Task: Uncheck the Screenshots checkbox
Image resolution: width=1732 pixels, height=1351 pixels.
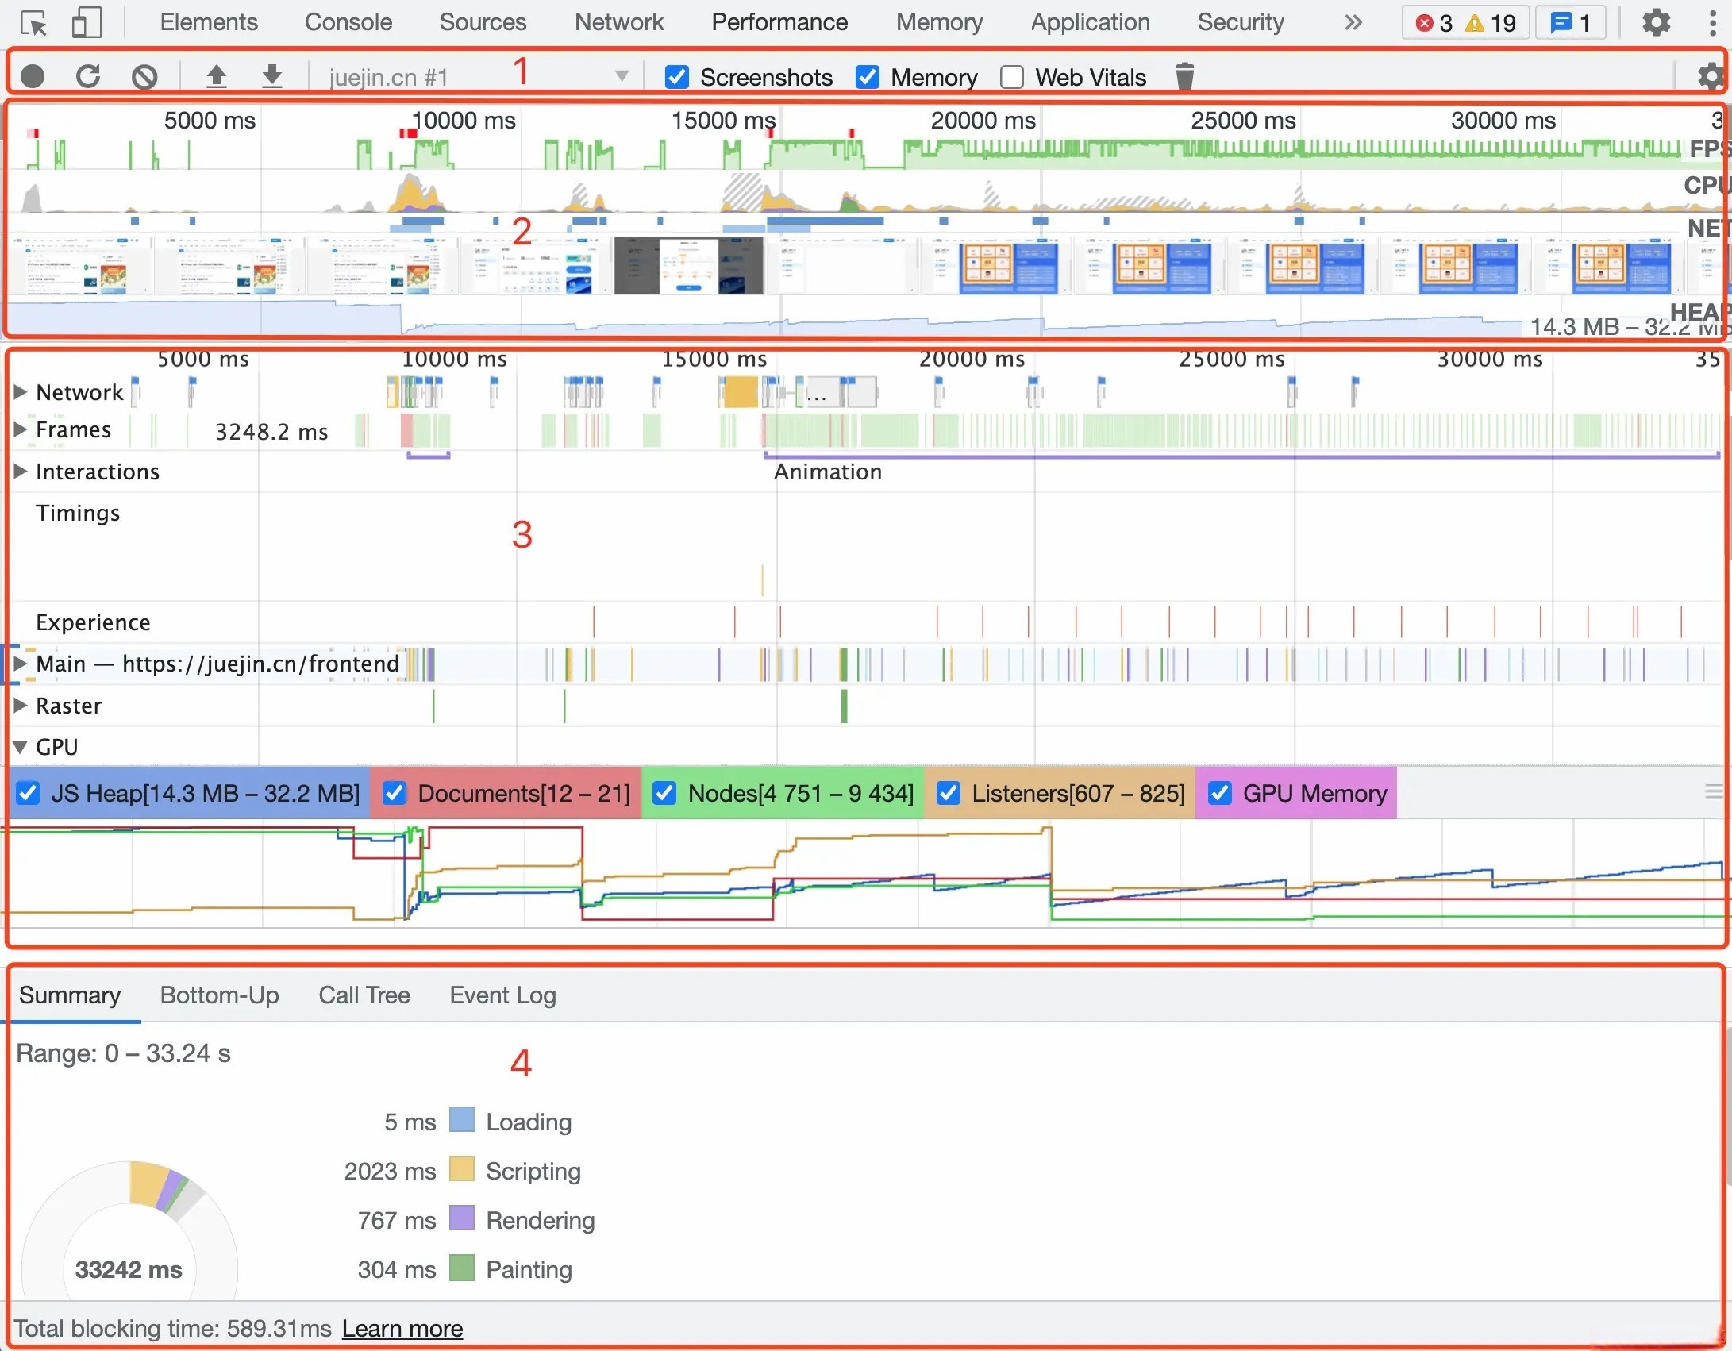Action: [x=677, y=77]
